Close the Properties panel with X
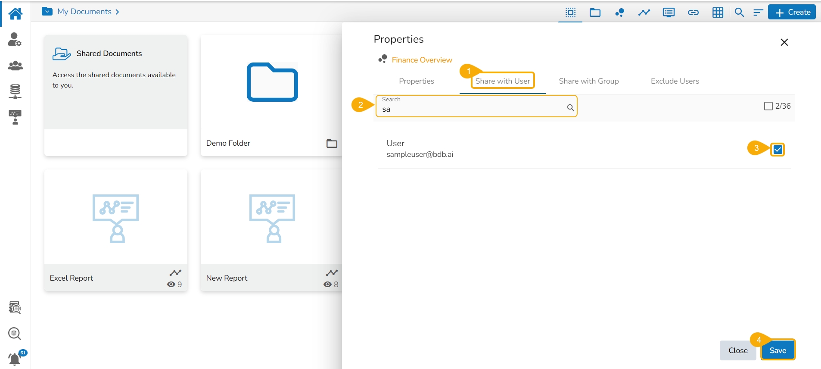The image size is (821, 369). [784, 42]
